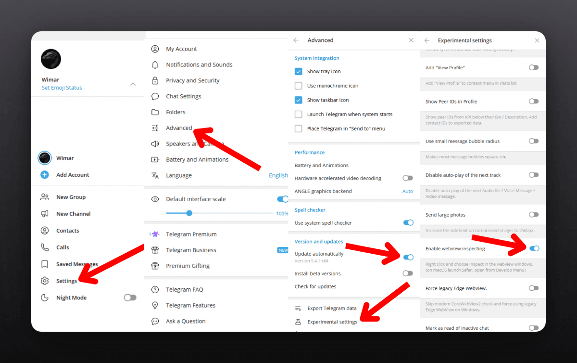Click the Add Account plus icon

(x=45, y=175)
